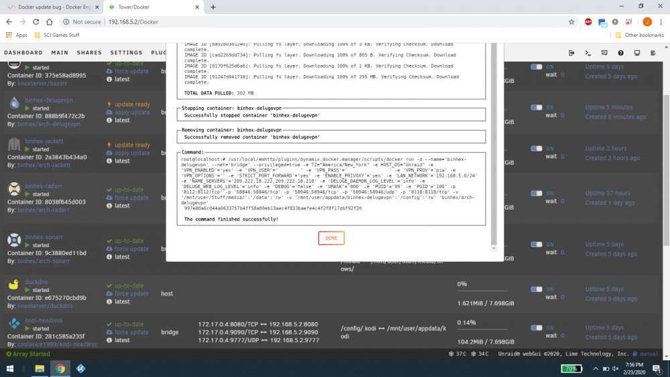Reload the page

tap(36, 22)
